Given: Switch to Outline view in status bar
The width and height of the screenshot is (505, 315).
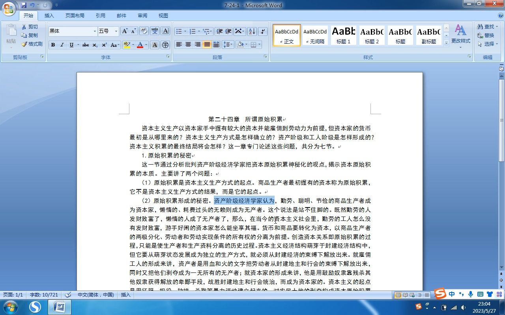Looking at the screenshot, I should click(419, 295).
